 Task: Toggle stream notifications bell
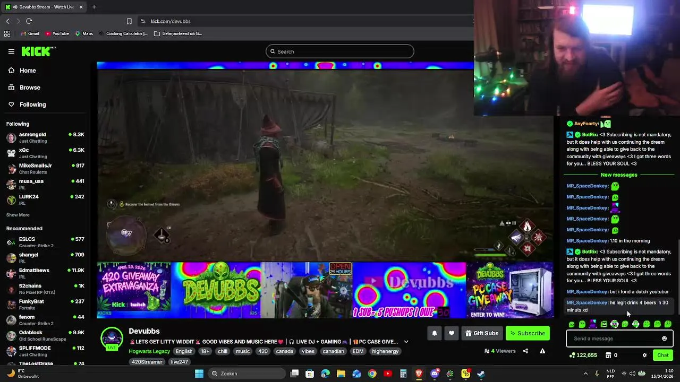pos(434,333)
